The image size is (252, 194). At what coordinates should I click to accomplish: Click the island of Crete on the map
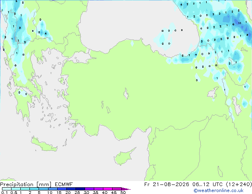[44, 145]
